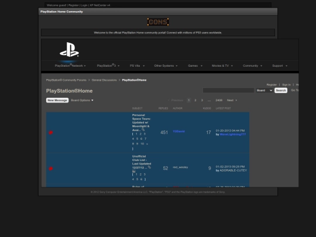Go to board page 3
Image resolution: width=316 pixels, height=237 pixels.
tap(202, 100)
